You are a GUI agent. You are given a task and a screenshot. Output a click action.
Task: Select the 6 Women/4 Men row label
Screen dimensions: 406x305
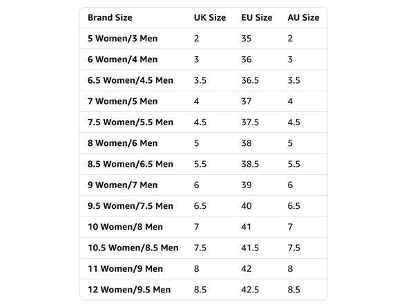122,59
